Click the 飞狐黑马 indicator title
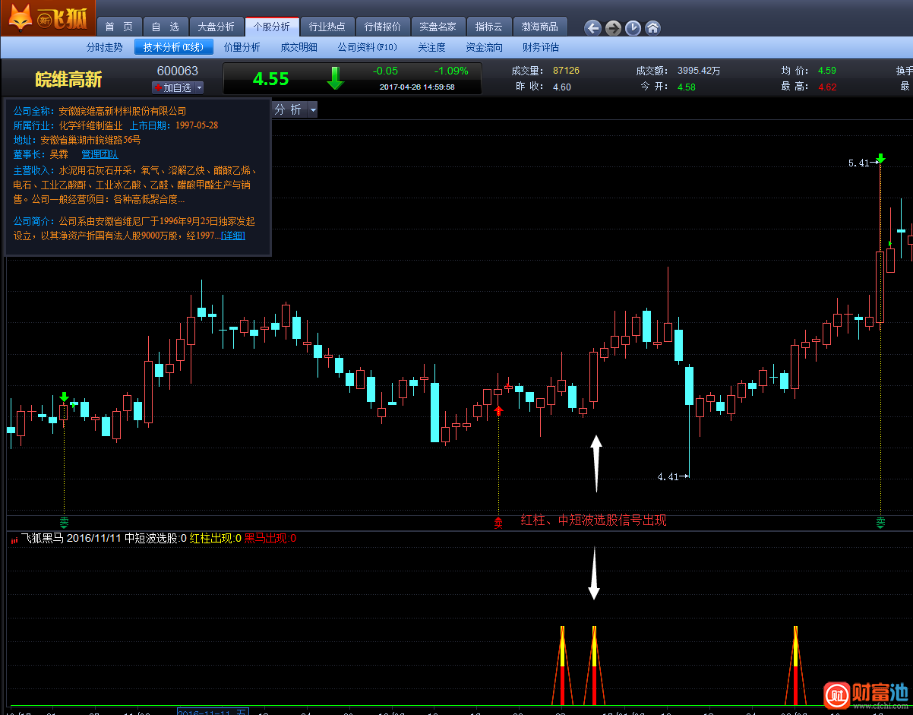 click(x=42, y=539)
